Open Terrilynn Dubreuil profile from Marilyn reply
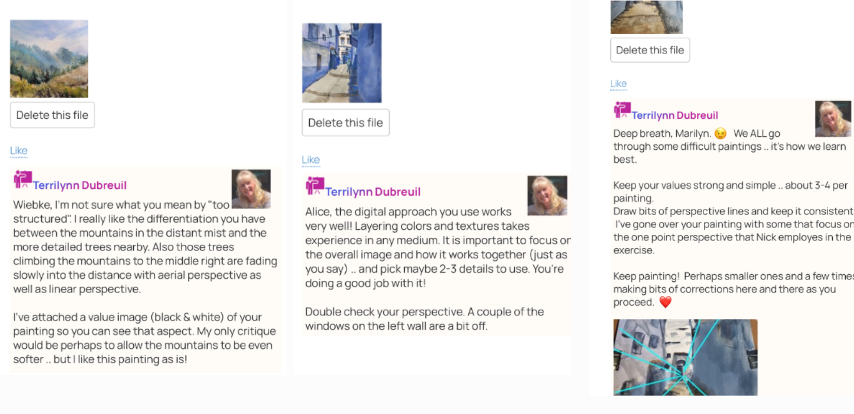This screenshot has height=414, width=854. 675,115
